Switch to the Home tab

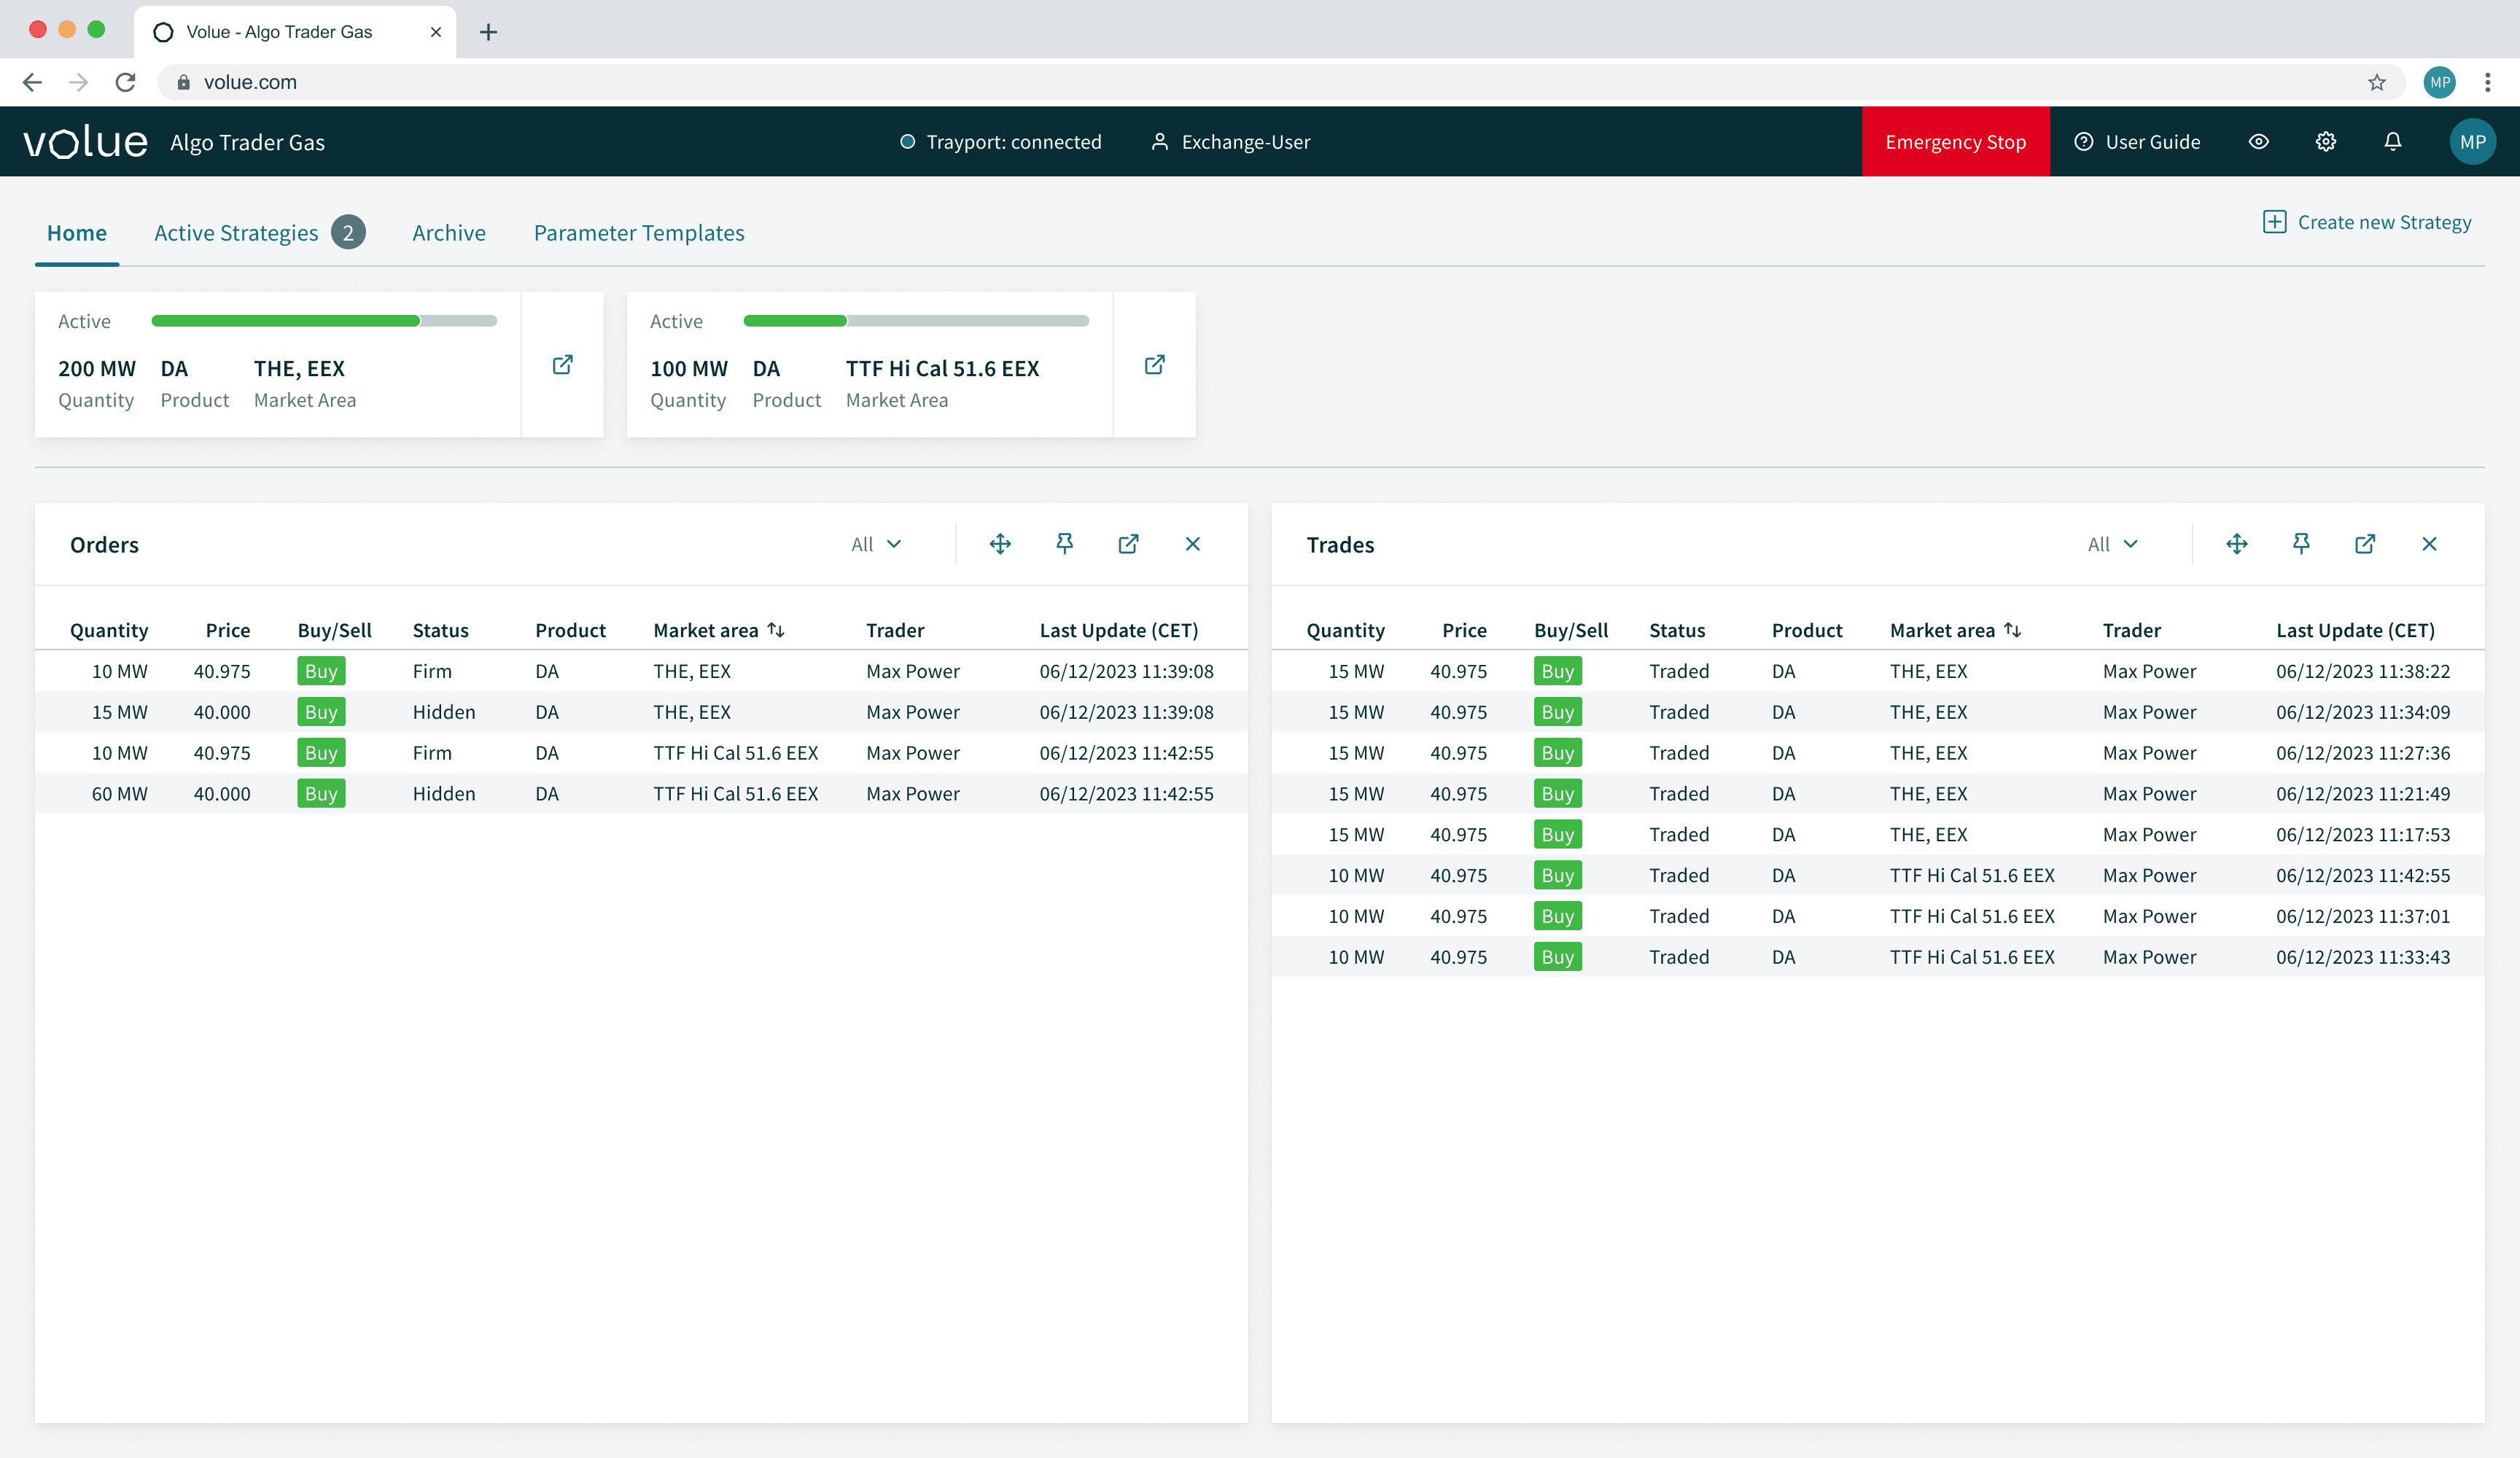tap(77, 233)
